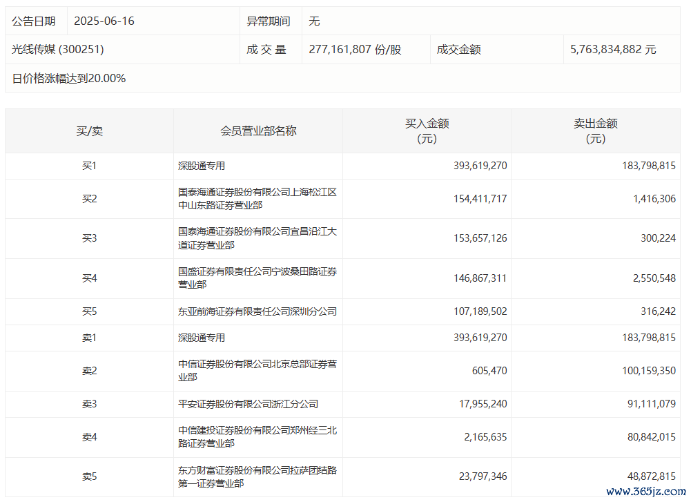This screenshot has height=502, width=691.
Task: Click 深股通专用 in the 买1 row
Action: tap(202, 166)
